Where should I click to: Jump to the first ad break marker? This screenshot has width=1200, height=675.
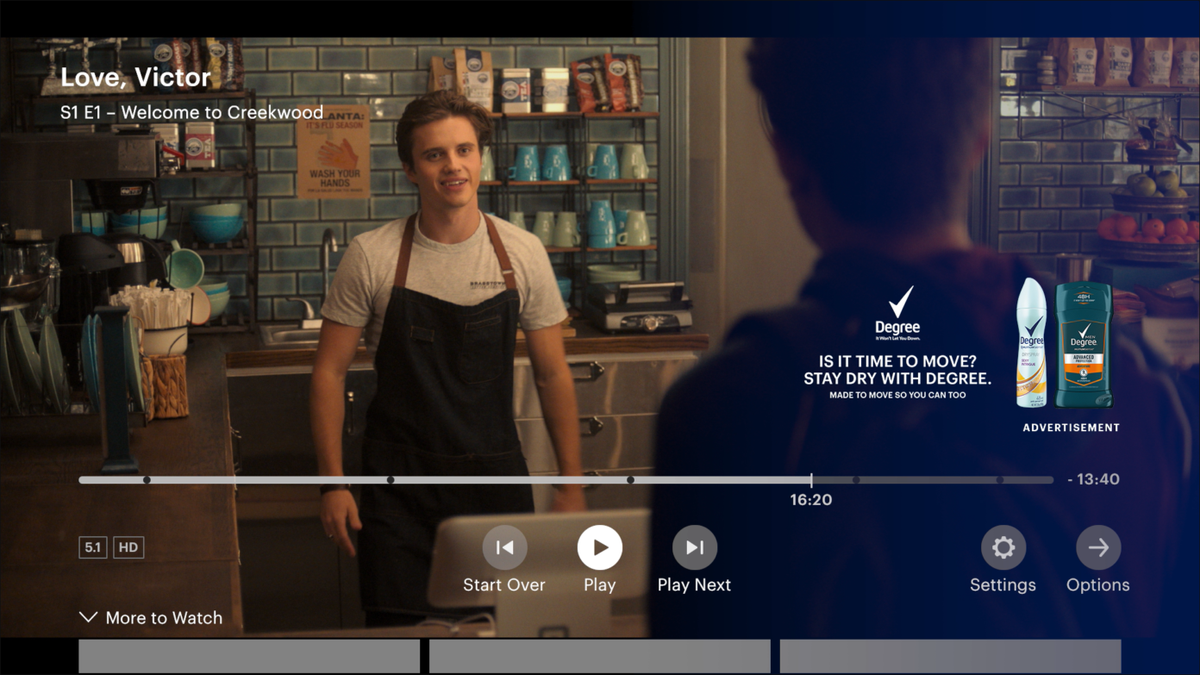[147, 480]
